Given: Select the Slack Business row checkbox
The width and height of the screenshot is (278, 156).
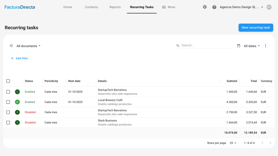Looking at the screenshot, I should 8,123.
